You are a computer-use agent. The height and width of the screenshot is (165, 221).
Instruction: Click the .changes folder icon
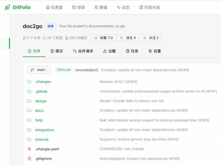(x=29, y=81)
